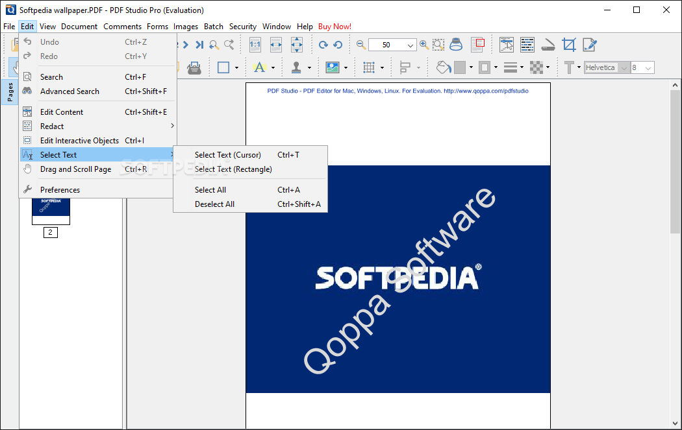The width and height of the screenshot is (682, 430).
Task: Expand the stamp tool dropdown arrow
Action: (x=309, y=67)
